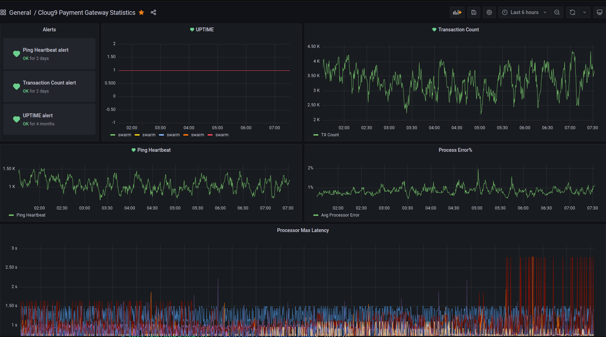Open dashboard settings via gear icon

tap(489, 12)
